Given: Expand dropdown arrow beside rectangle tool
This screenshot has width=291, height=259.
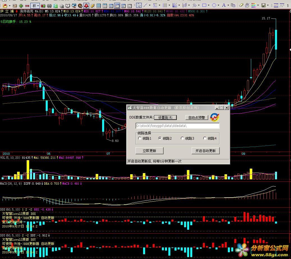Looking at the screenshot, I should pos(208,5).
